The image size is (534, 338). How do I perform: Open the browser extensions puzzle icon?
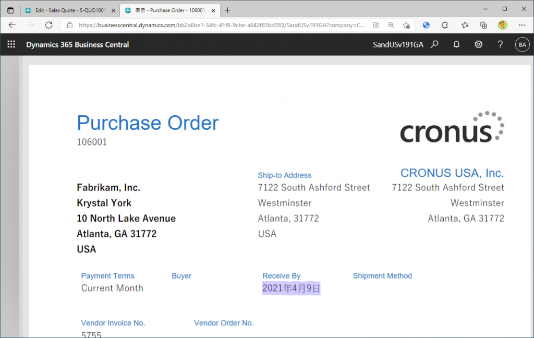(x=445, y=25)
